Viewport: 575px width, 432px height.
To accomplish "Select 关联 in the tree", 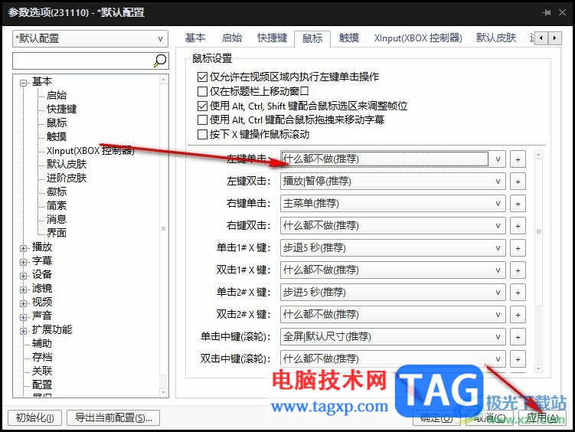I will pyautogui.click(x=42, y=371).
